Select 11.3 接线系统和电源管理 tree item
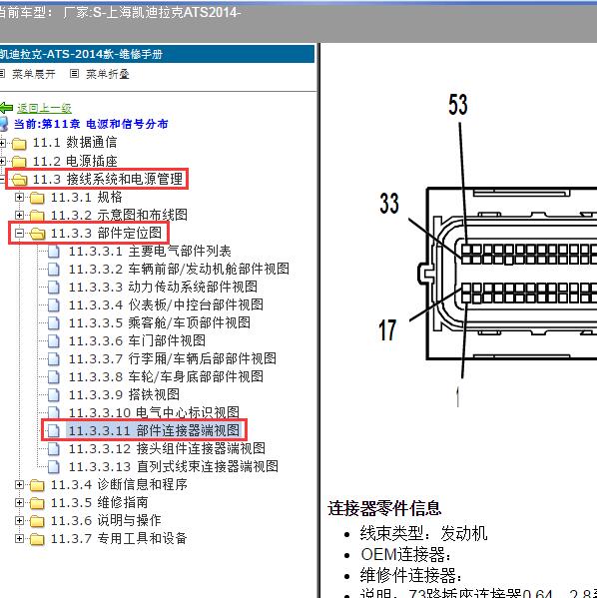Viewport: 597px width, 598px height. click(x=108, y=179)
